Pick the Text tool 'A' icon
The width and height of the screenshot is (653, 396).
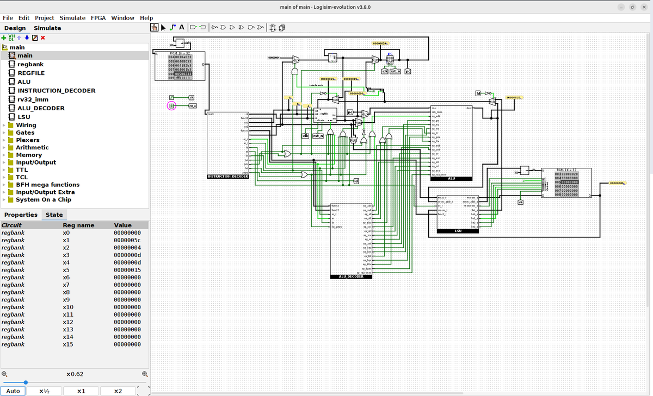point(182,27)
